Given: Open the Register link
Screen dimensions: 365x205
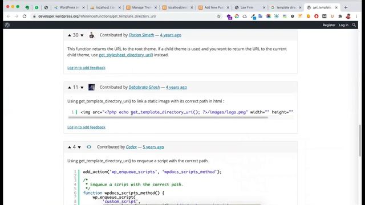Looking at the screenshot, I should click(329, 25).
